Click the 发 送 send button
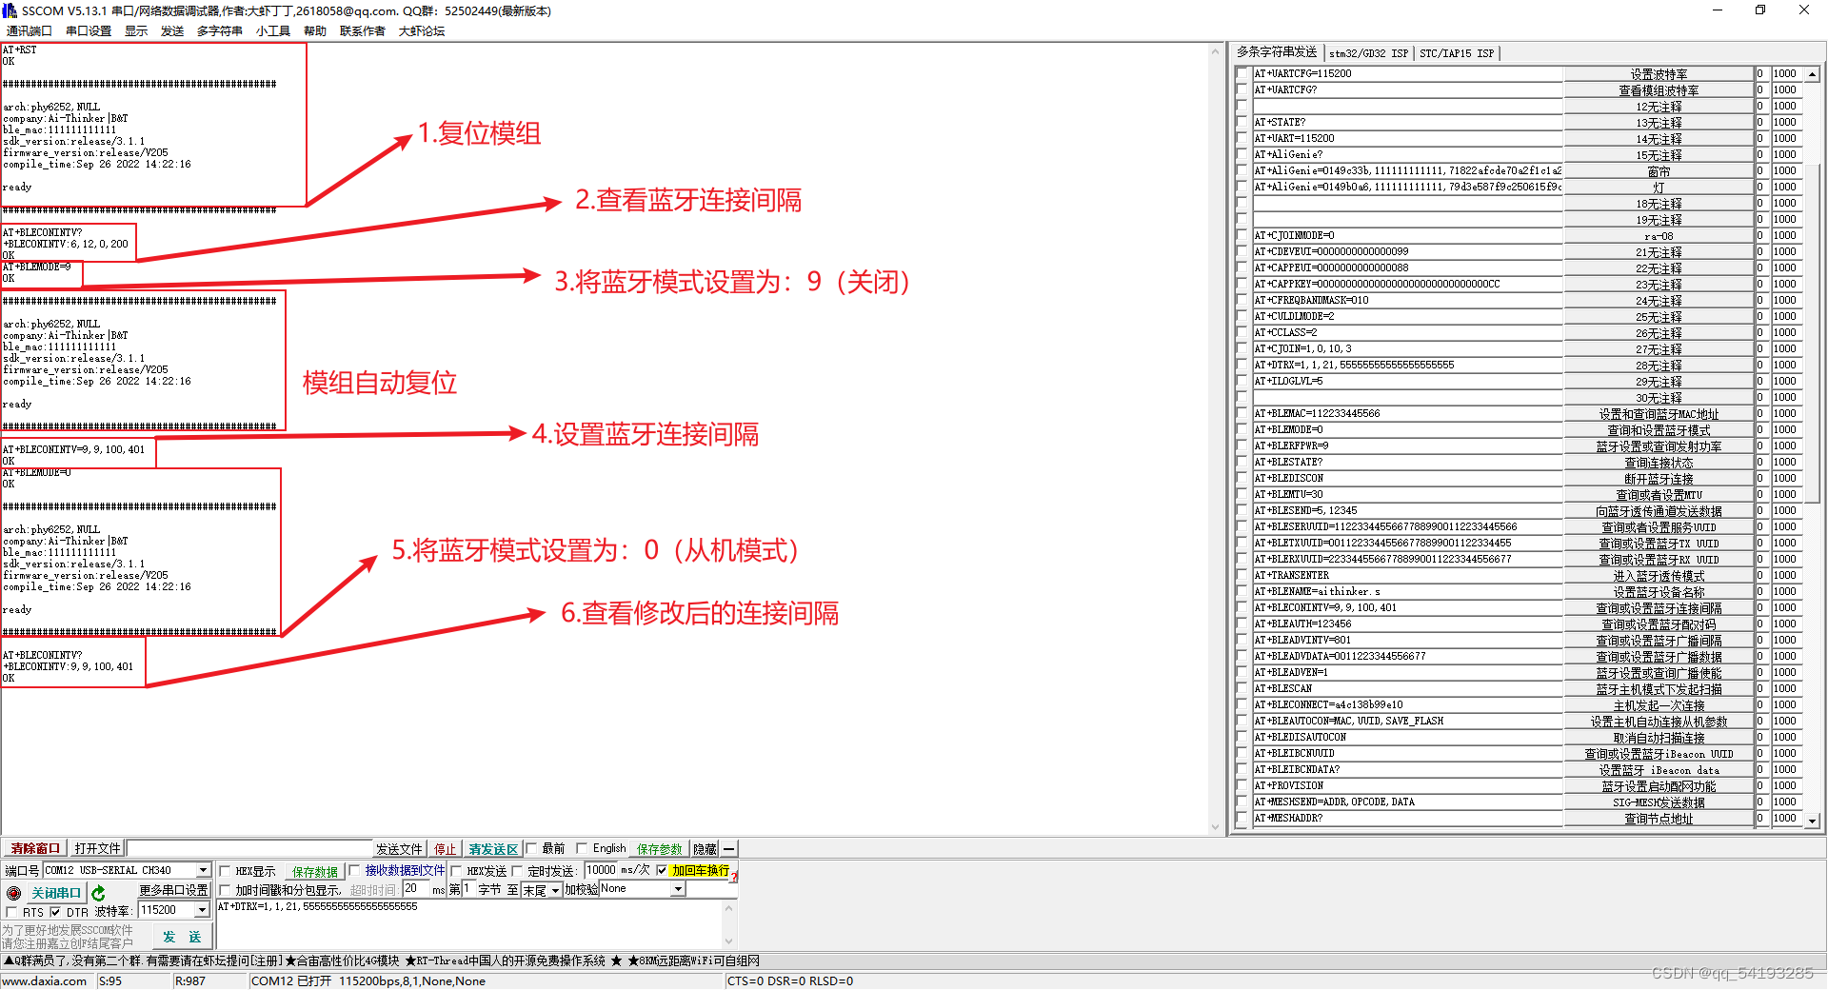Image resolution: width=1828 pixels, height=990 pixels. (x=182, y=938)
